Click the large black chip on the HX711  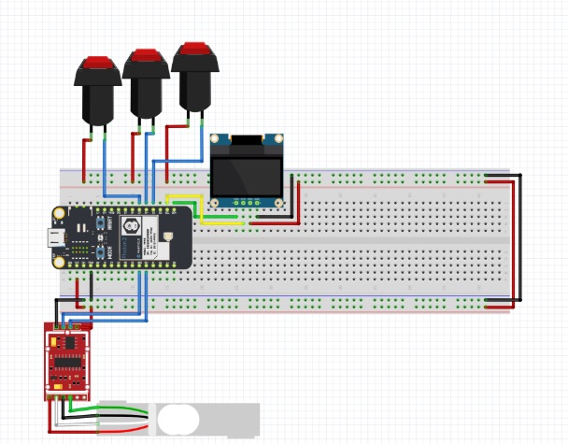66,363
